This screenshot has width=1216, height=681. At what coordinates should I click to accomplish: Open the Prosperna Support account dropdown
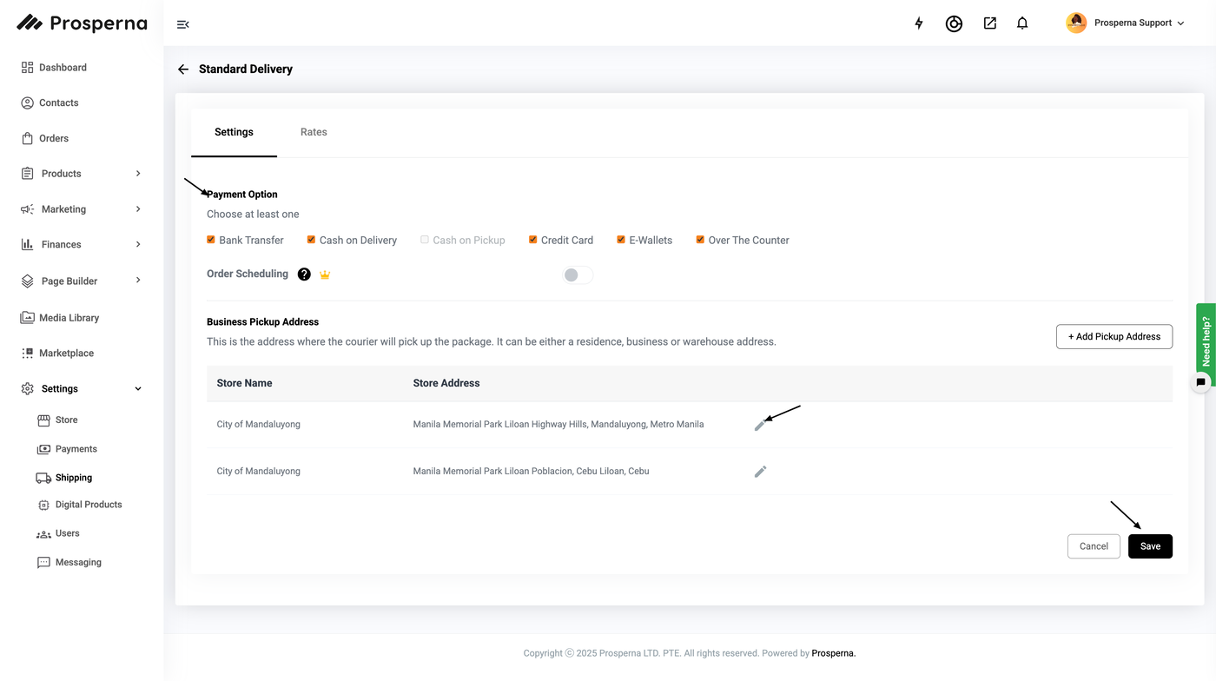click(x=1126, y=23)
